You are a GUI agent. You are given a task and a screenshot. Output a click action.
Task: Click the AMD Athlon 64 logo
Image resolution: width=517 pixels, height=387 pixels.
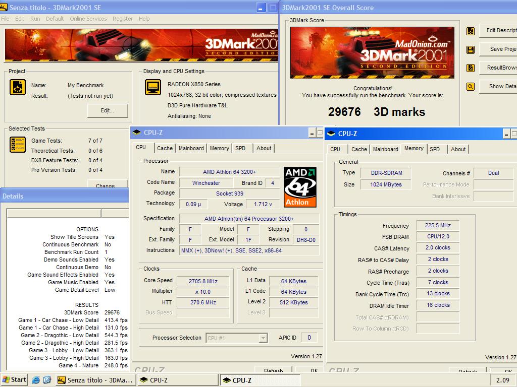click(x=300, y=187)
